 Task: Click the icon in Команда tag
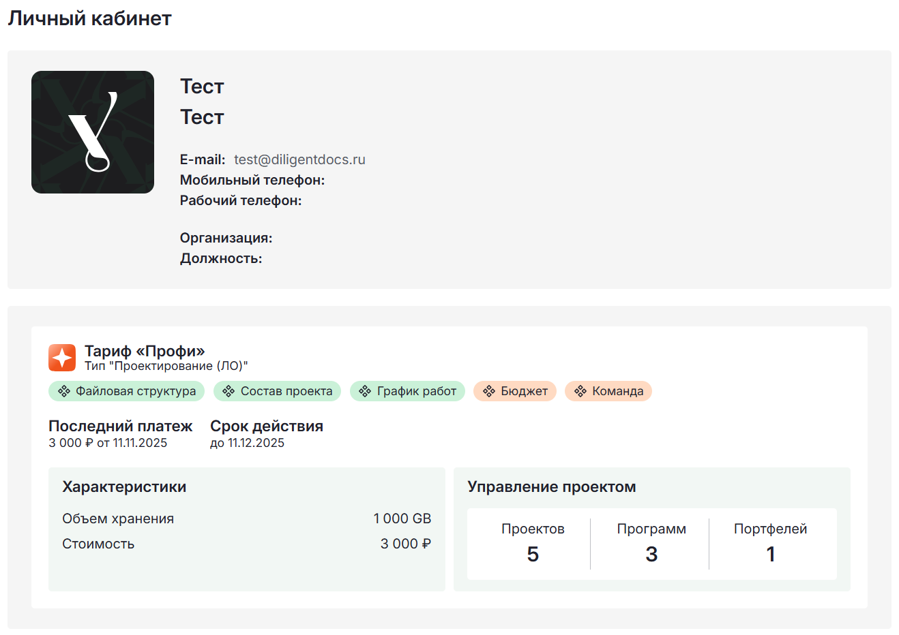click(x=580, y=391)
